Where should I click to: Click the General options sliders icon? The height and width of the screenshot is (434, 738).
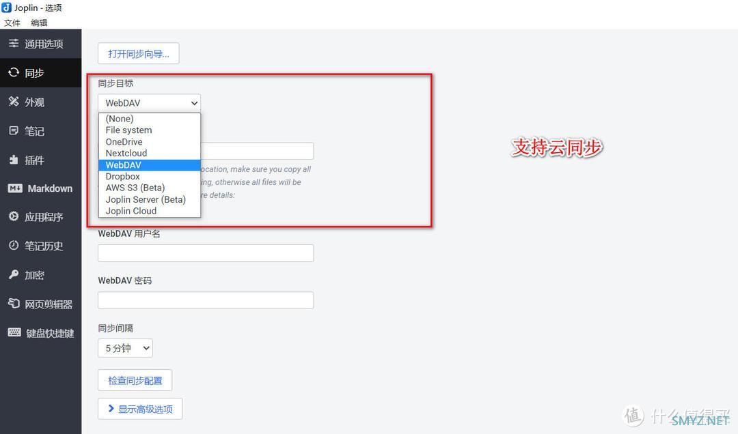[14, 43]
